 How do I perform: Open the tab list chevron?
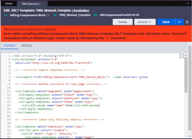click(x=188, y=4)
